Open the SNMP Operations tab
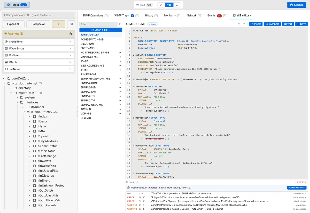The height and width of the screenshot is (213, 310). point(95,15)
